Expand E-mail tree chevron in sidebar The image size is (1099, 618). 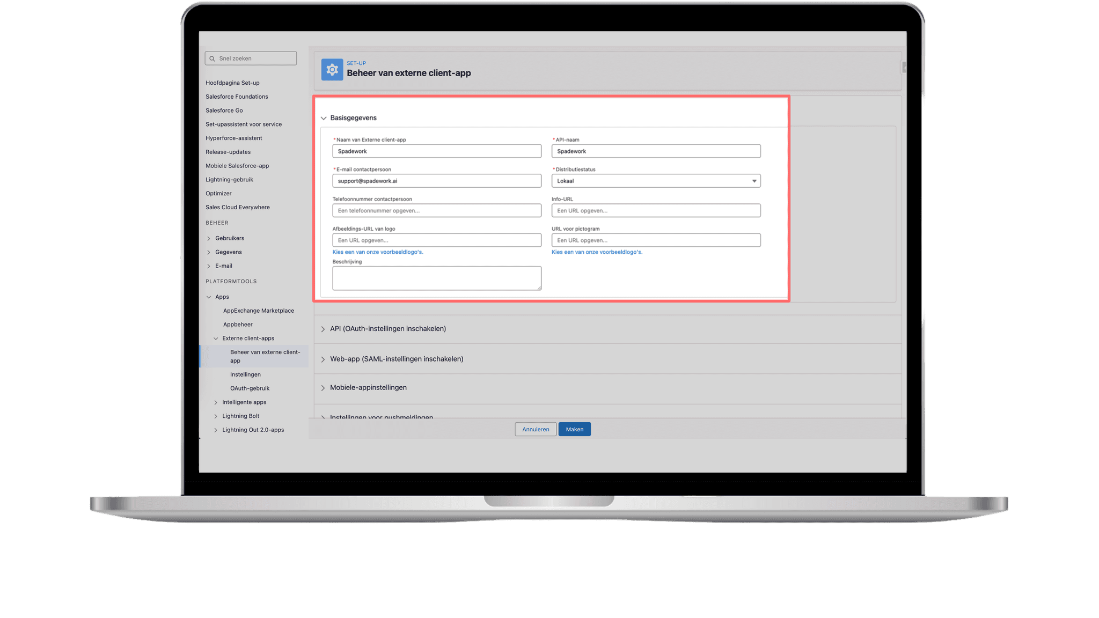tap(209, 266)
